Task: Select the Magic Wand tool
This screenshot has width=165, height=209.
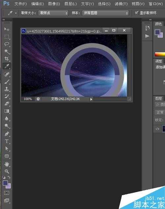Action: (7, 51)
